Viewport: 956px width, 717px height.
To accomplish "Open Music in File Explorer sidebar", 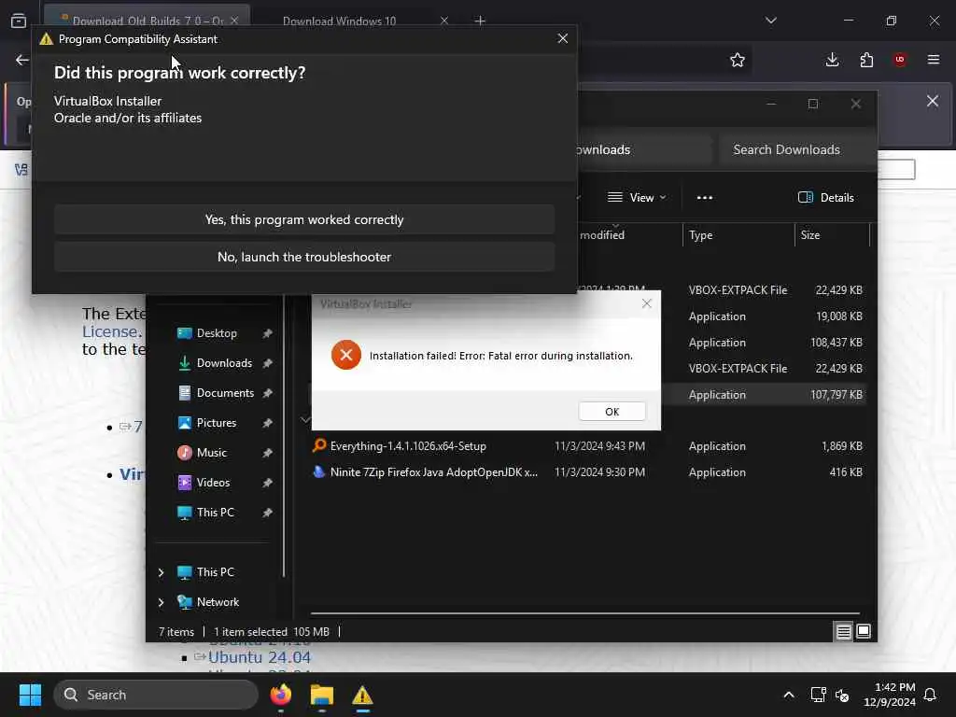I will pyautogui.click(x=212, y=453).
